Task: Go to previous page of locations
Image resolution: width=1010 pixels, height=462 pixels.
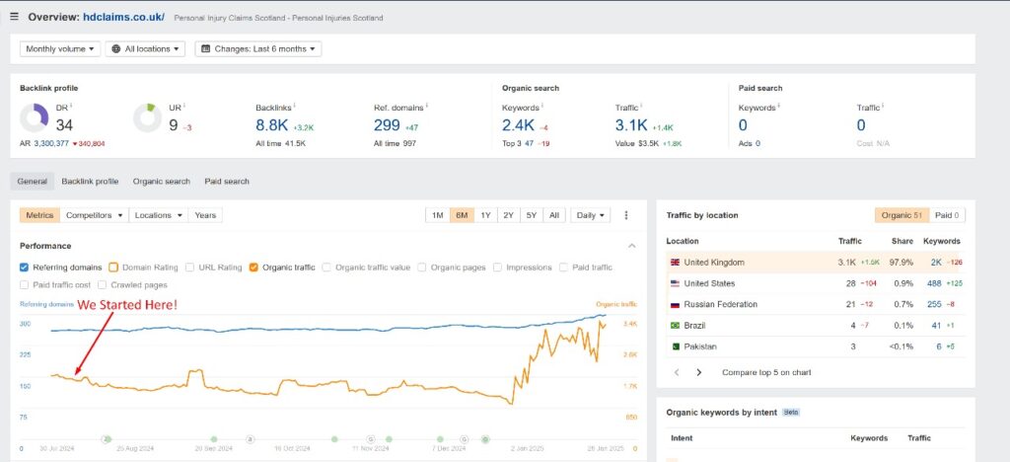Action: click(676, 372)
